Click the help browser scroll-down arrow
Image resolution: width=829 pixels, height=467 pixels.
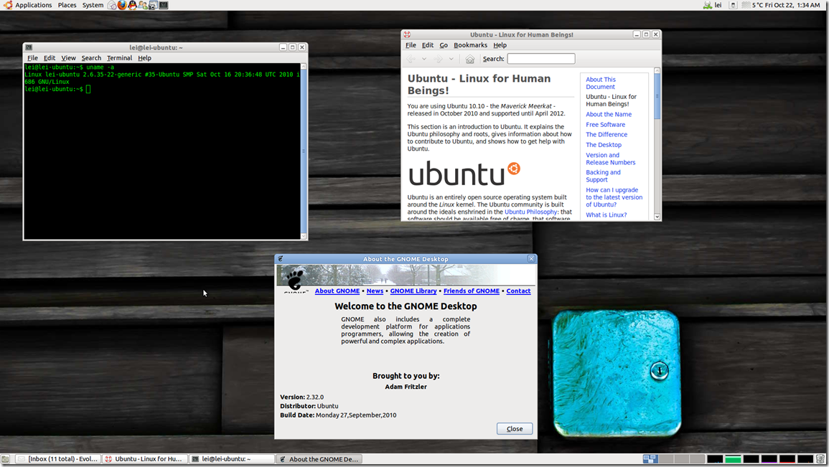(657, 217)
